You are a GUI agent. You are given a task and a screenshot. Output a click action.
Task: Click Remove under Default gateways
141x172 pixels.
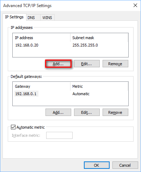click(115, 112)
